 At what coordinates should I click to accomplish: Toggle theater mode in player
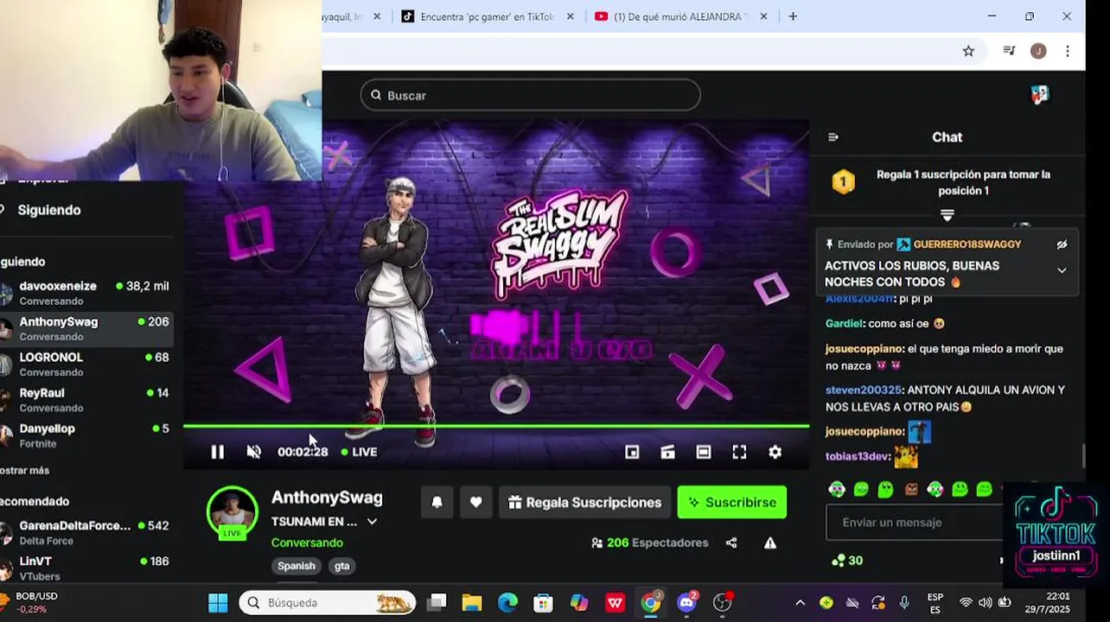pos(704,452)
